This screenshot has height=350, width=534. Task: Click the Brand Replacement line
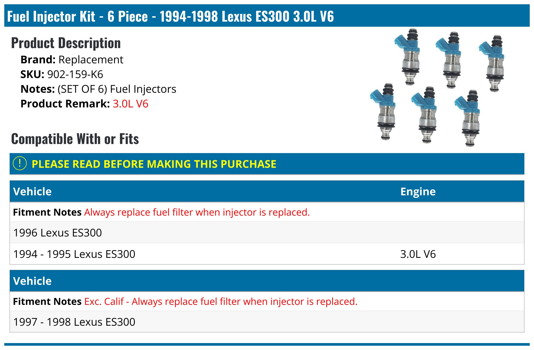[x=72, y=60]
